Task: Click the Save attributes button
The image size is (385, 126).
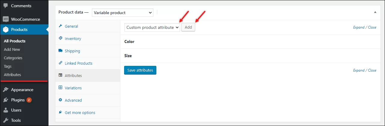Action: point(140,70)
